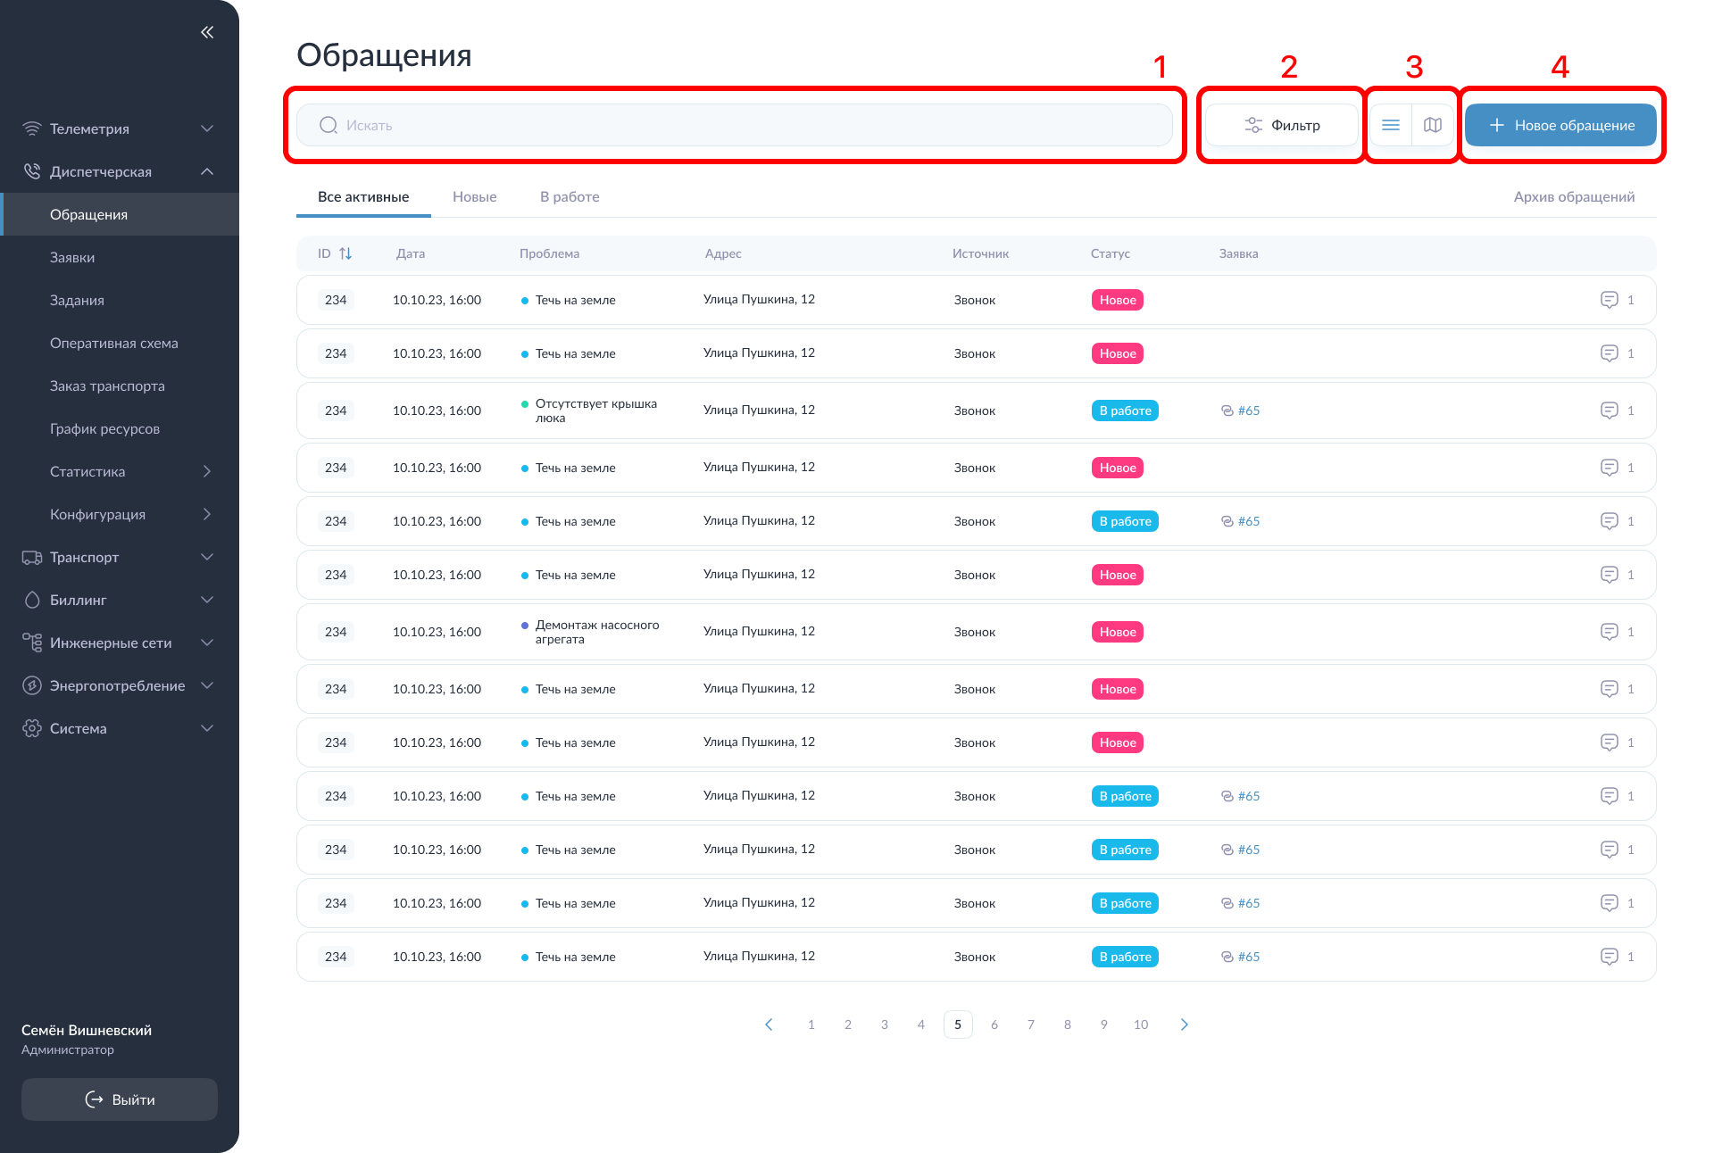This screenshot has width=1714, height=1153.
Task: Click the Биллинг droplet icon
Action: 32,600
